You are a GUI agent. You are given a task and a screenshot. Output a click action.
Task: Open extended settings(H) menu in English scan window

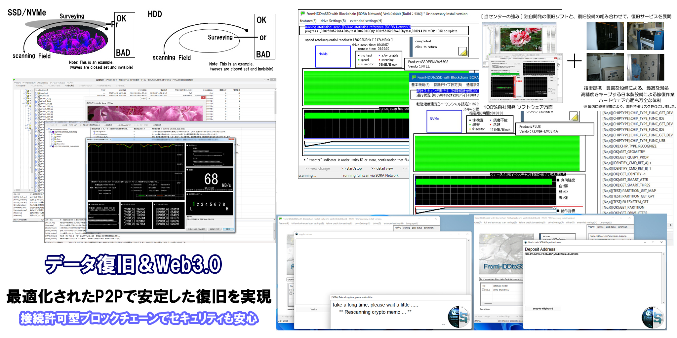[x=366, y=21]
